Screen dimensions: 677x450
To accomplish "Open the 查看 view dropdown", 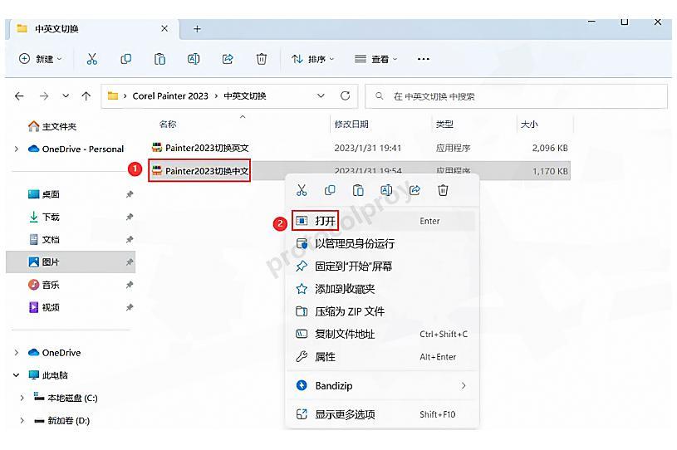I will (375, 59).
